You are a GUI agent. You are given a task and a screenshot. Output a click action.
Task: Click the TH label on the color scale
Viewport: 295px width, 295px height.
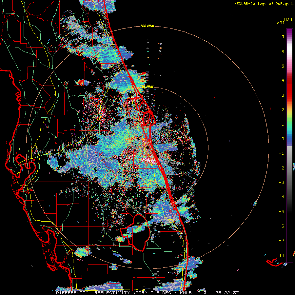coord(282,255)
